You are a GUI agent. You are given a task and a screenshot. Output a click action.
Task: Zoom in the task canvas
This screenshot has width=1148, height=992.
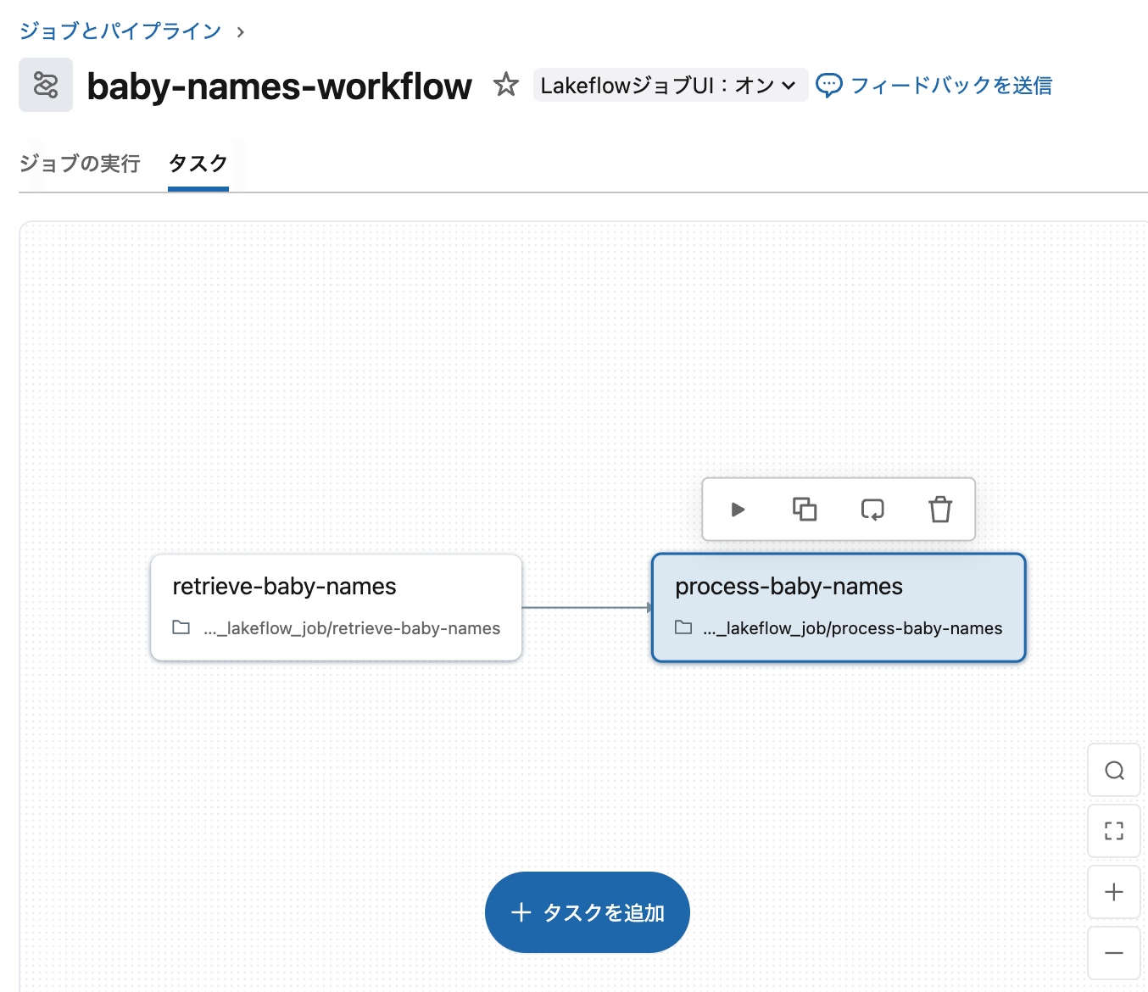tap(1114, 892)
